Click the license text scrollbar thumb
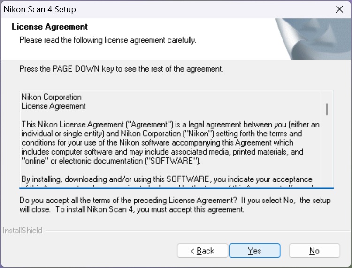Viewport: 352px width, 268px height. point(327,109)
